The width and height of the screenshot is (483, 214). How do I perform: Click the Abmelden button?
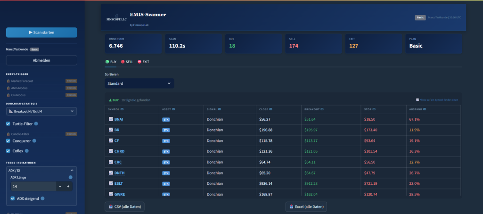(41, 60)
